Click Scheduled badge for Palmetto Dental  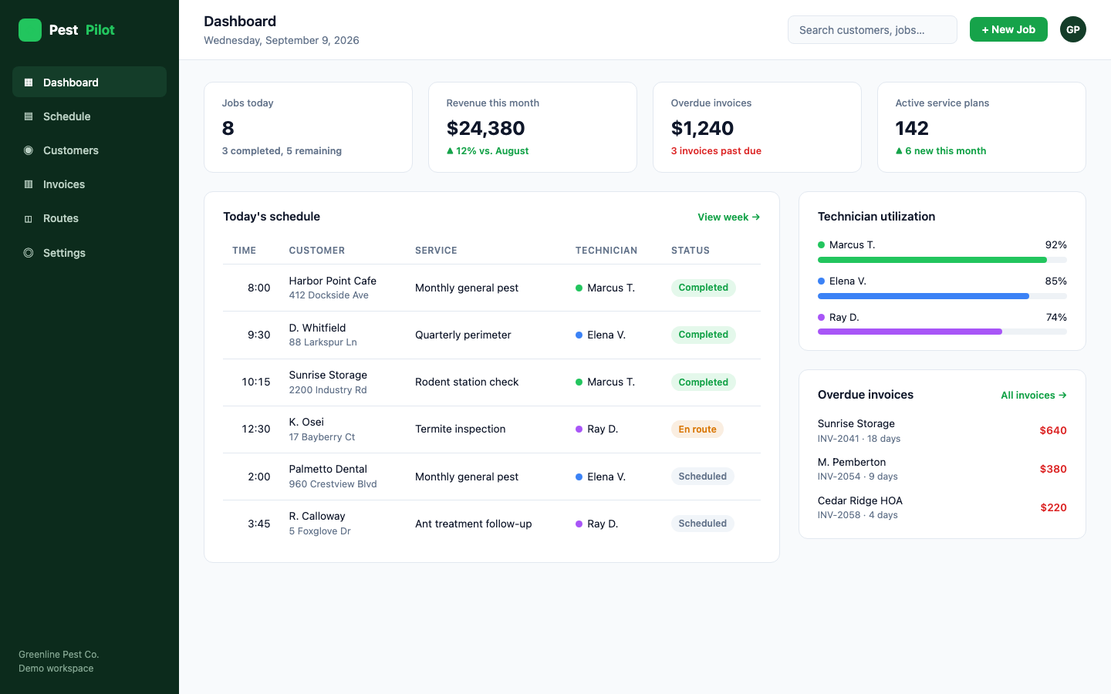coord(702,477)
